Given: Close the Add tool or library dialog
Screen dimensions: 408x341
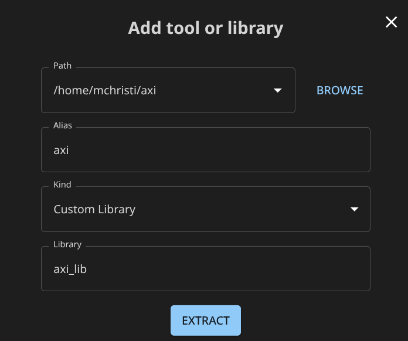Looking at the screenshot, I should (391, 22).
